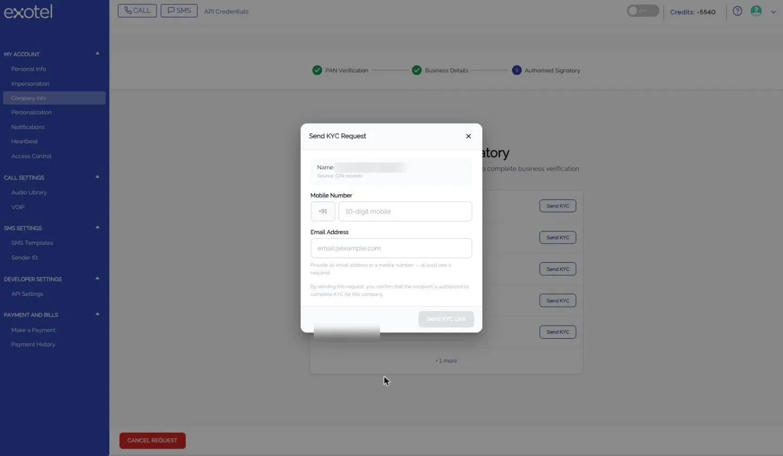
Task: Click the Exotel logo
Action: pyautogui.click(x=28, y=11)
